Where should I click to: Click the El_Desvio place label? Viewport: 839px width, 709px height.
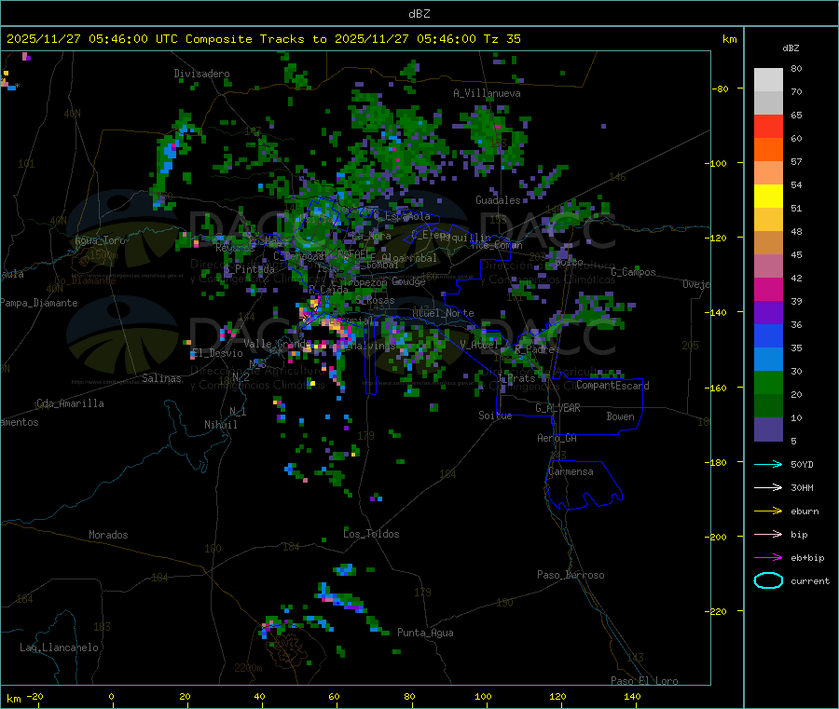point(217,353)
